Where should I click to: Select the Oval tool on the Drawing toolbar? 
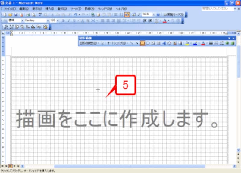coord(148,43)
